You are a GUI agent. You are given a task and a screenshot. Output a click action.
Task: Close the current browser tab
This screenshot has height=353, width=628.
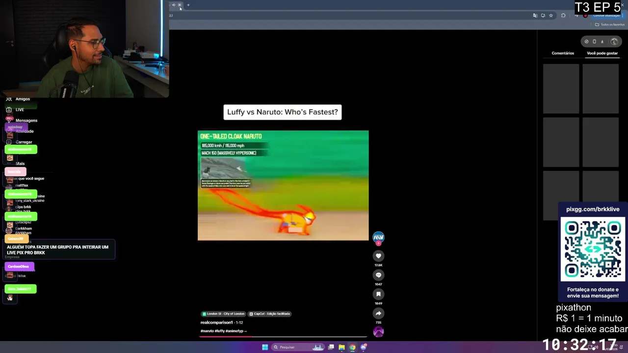180,5
